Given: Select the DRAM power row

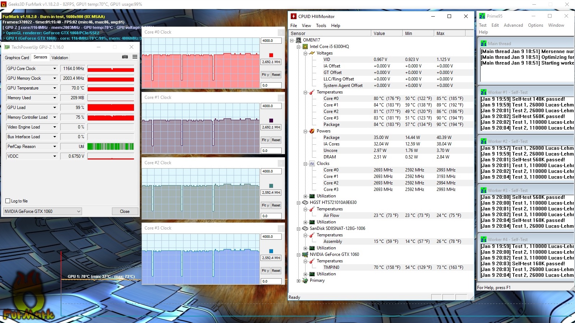Looking at the screenshot, I should (x=381, y=157).
